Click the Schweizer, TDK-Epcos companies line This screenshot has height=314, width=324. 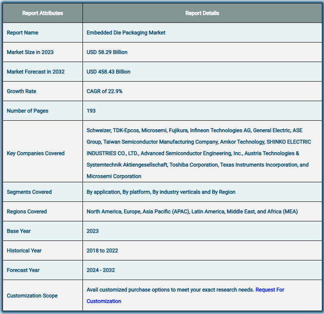point(194,130)
